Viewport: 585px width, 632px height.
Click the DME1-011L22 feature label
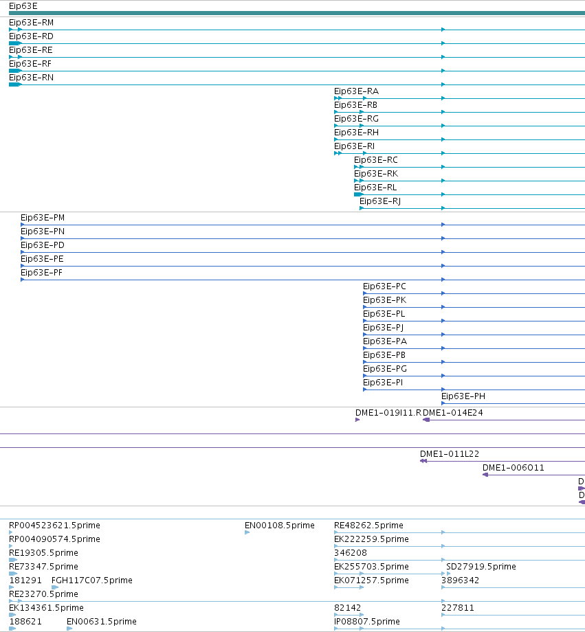(450, 454)
